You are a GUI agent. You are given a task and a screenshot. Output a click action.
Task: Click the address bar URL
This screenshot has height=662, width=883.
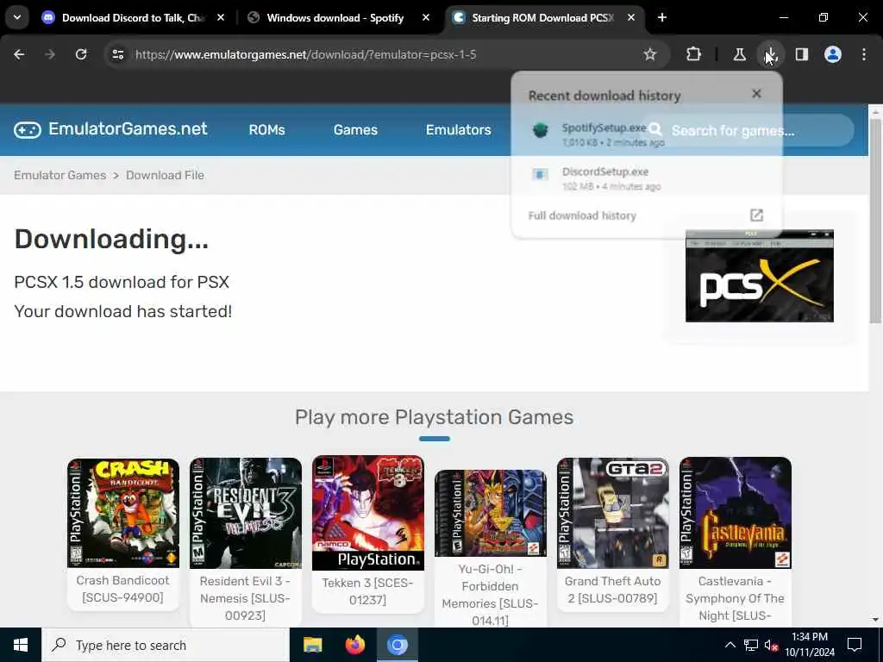click(x=306, y=54)
